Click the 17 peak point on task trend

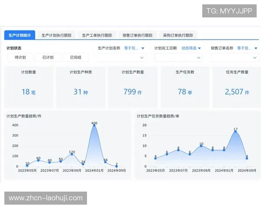[235, 131]
